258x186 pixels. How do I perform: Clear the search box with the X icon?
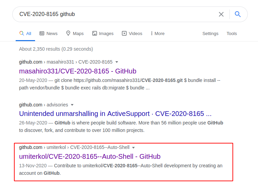click(221, 14)
